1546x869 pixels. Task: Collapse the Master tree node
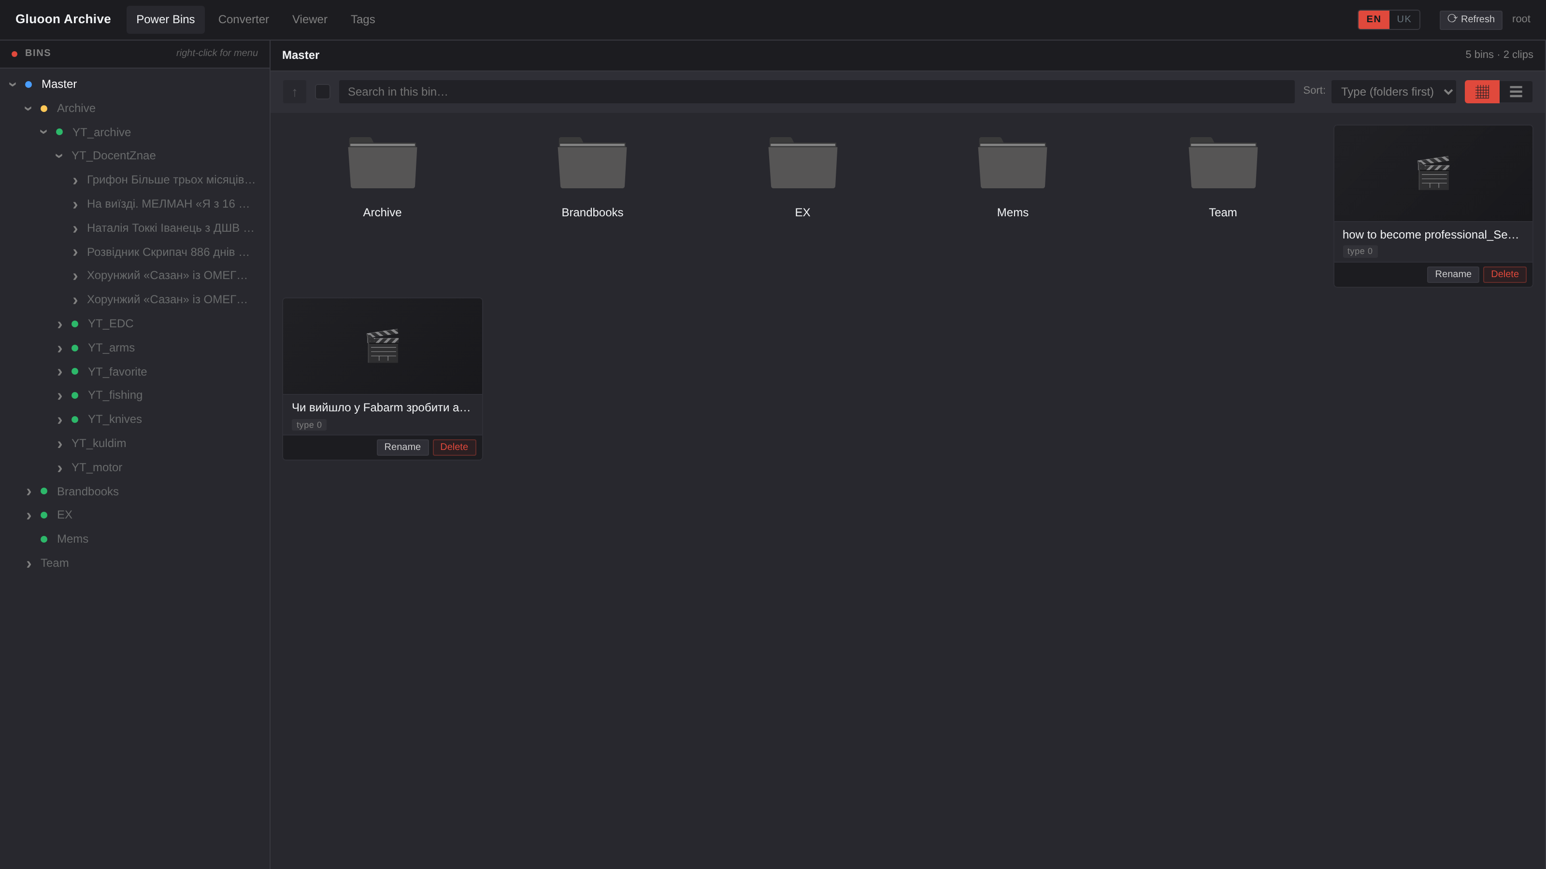(13, 84)
